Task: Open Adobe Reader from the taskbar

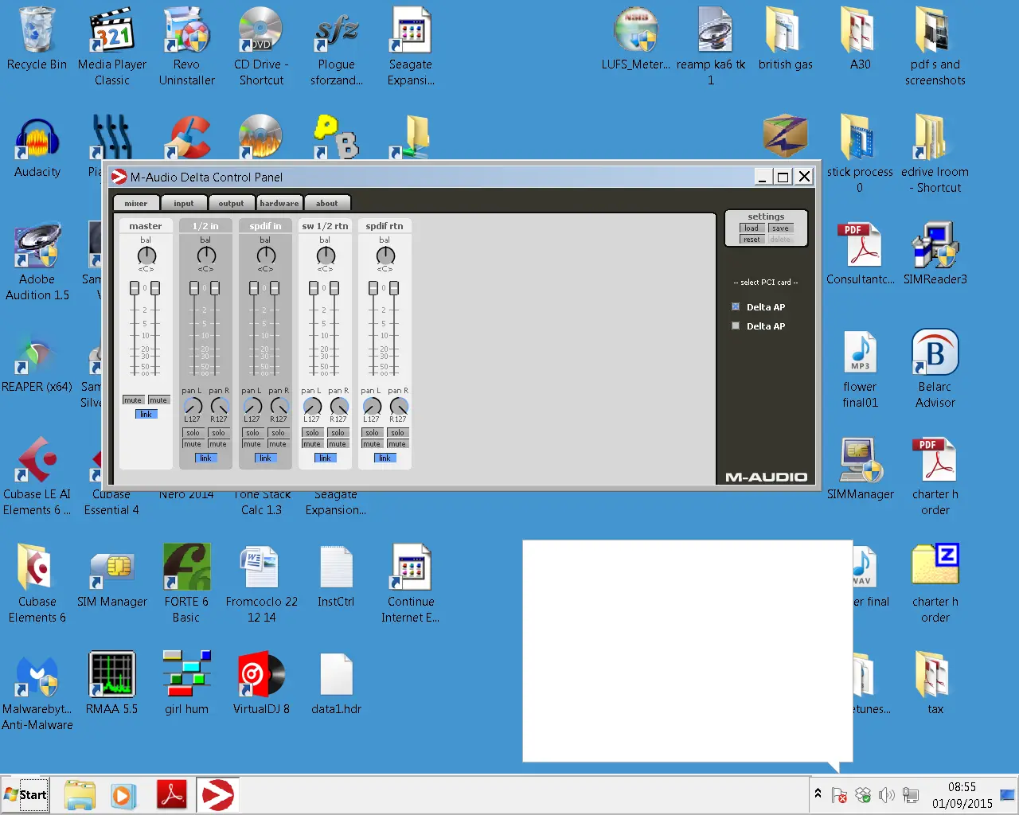Action: point(173,795)
